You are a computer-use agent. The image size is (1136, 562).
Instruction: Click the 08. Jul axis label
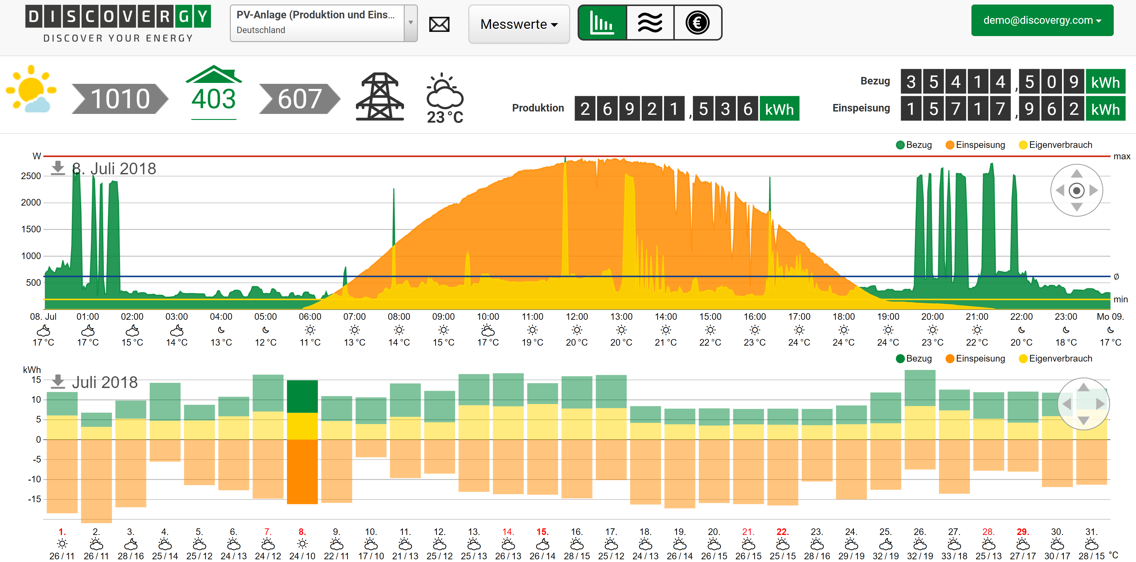click(x=43, y=317)
